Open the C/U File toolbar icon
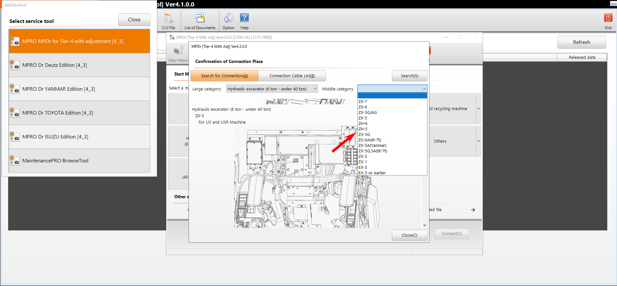617x286 pixels. point(168,21)
